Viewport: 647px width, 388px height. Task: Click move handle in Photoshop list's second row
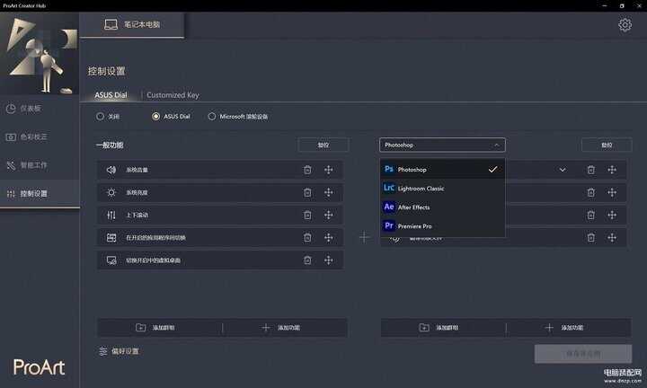coord(612,192)
